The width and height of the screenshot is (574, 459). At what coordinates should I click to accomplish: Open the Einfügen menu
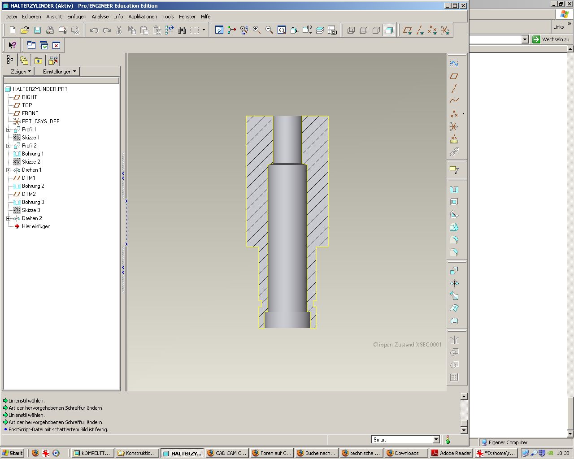coord(77,17)
